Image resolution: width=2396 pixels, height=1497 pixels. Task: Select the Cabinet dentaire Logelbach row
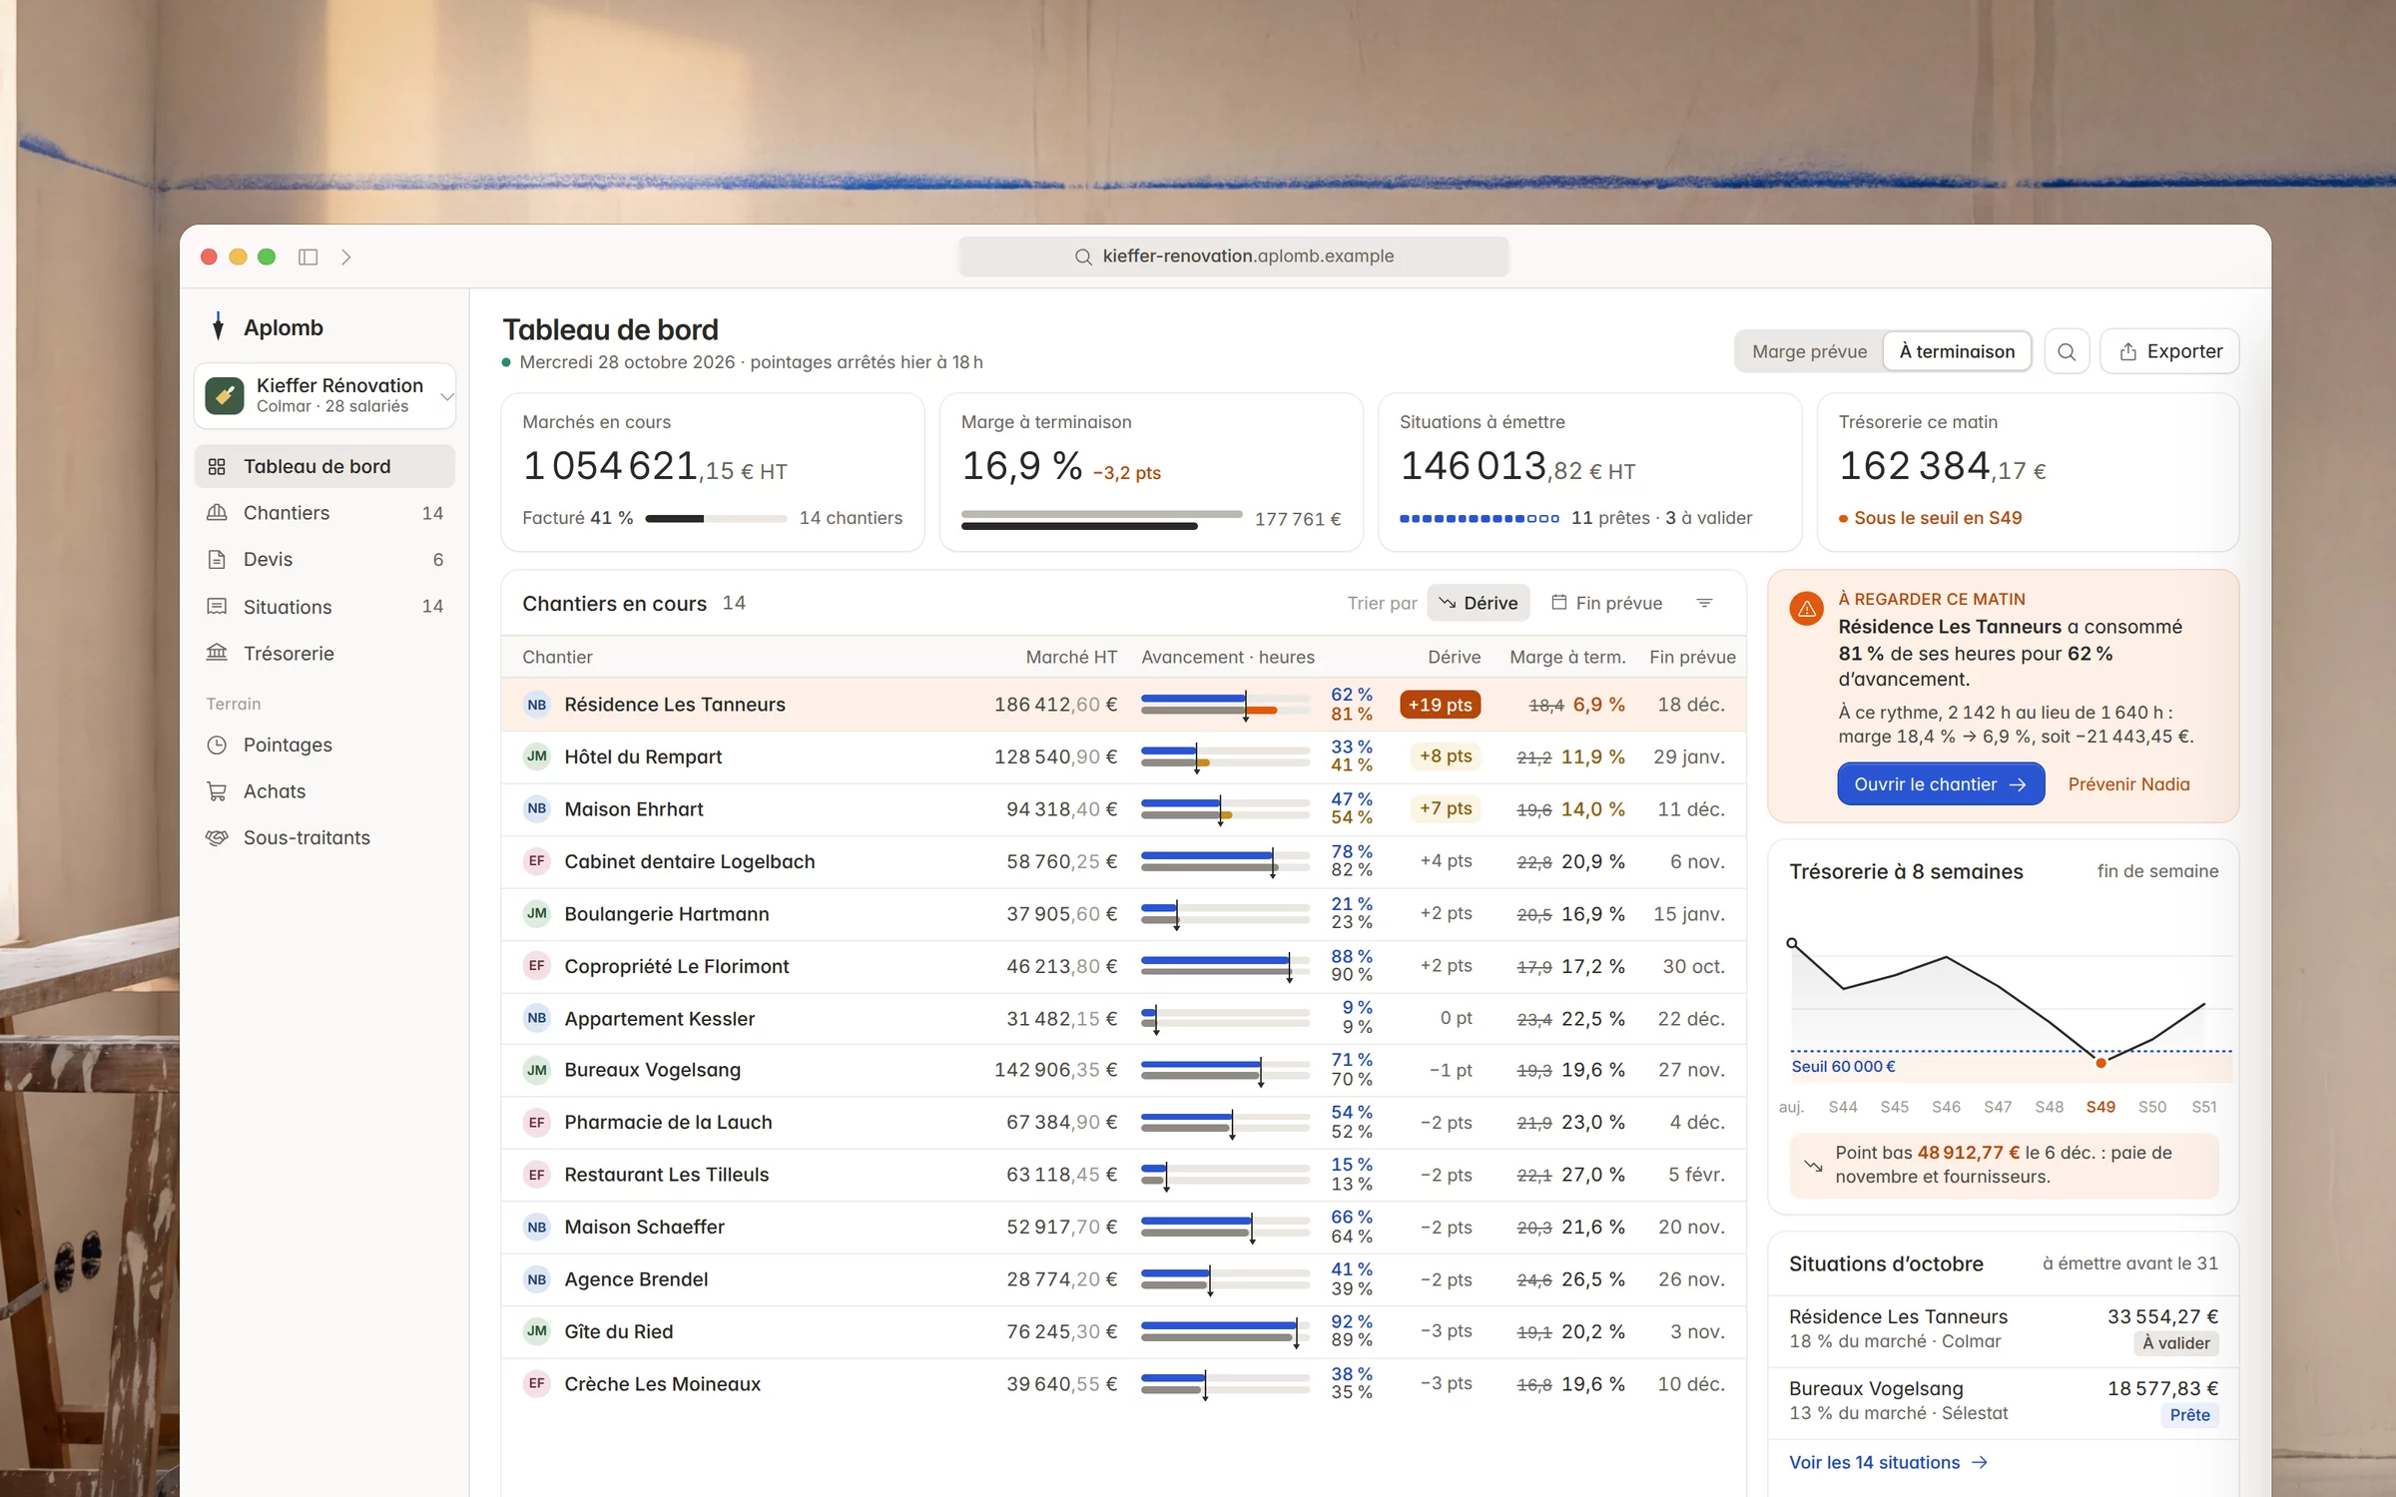[x=1123, y=861]
